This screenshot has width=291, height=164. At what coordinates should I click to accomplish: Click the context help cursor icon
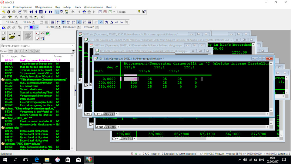[144, 12]
